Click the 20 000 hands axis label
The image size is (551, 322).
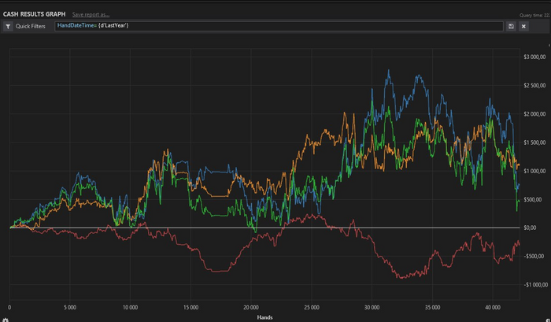pos(251,308)
